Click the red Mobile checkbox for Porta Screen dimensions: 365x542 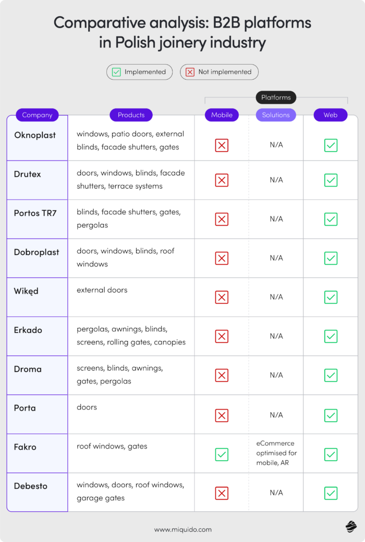click(x=222, y=415)
